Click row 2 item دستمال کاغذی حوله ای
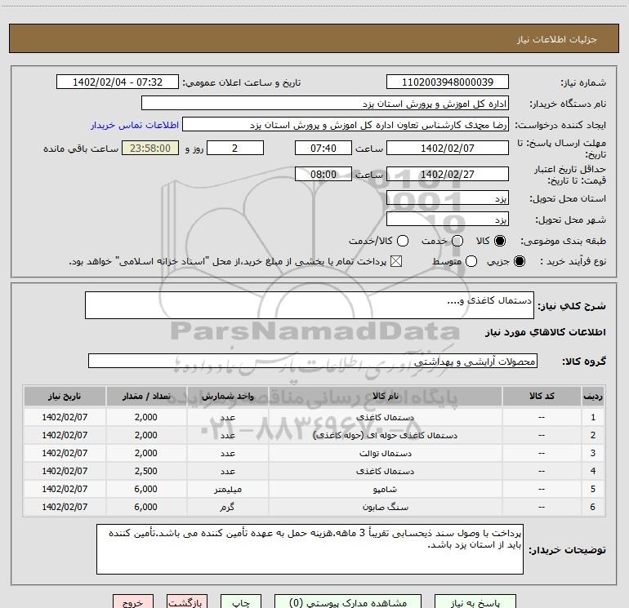This screenshot has height=608, width=629. 385,435
